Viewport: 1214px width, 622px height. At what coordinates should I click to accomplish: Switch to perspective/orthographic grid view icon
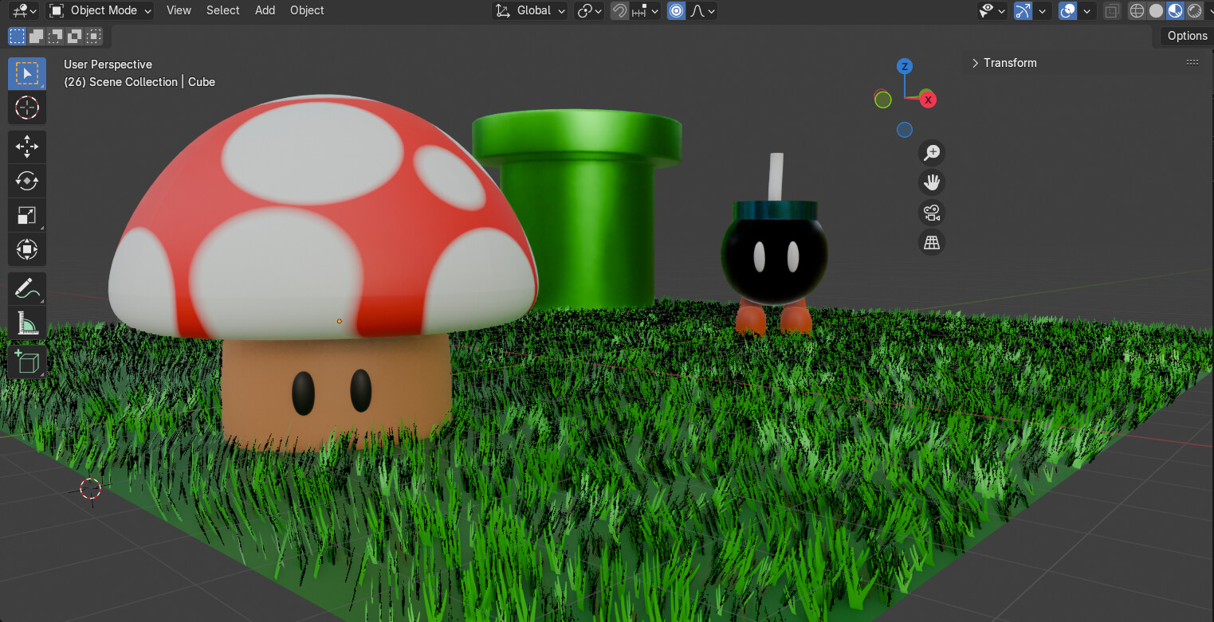pyautogui.click(x=931, y=242)
